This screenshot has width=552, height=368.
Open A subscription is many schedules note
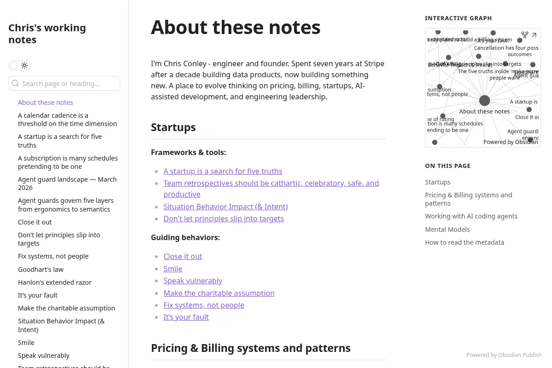coord(68,162)
